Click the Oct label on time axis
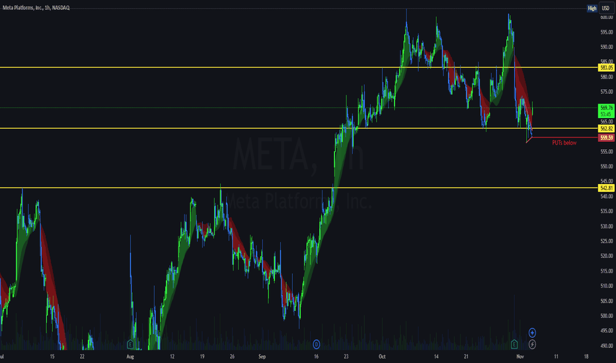Viewport: 616px width, 363px height. click(382, 356)
